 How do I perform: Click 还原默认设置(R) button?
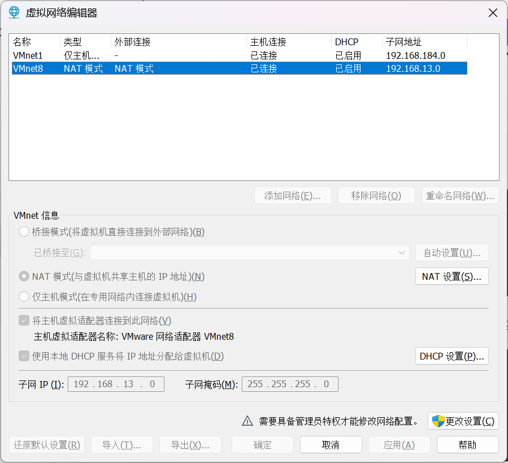coord(47,445)
